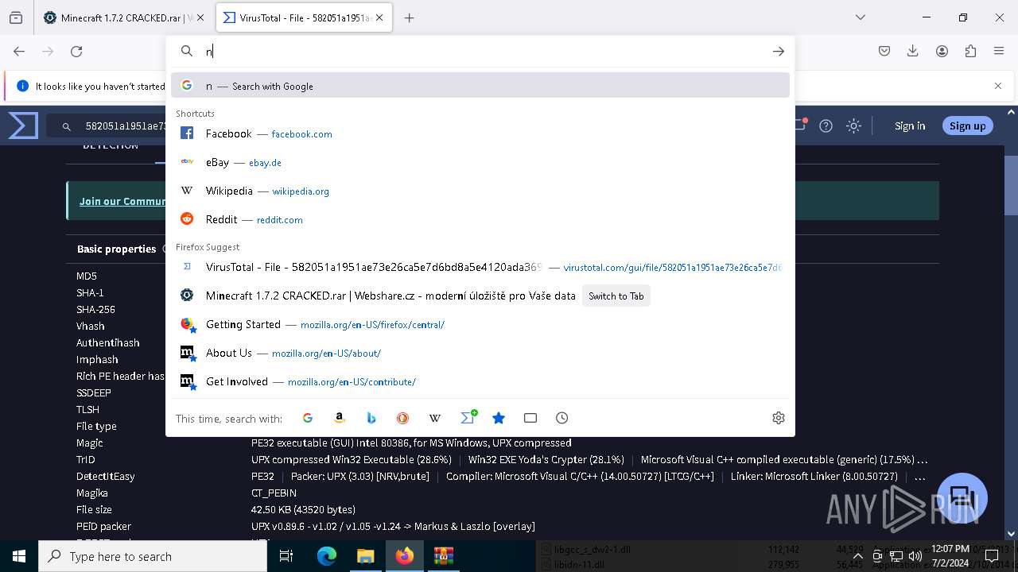Select 'n — Search with Google' suggestion

[480, 86]
